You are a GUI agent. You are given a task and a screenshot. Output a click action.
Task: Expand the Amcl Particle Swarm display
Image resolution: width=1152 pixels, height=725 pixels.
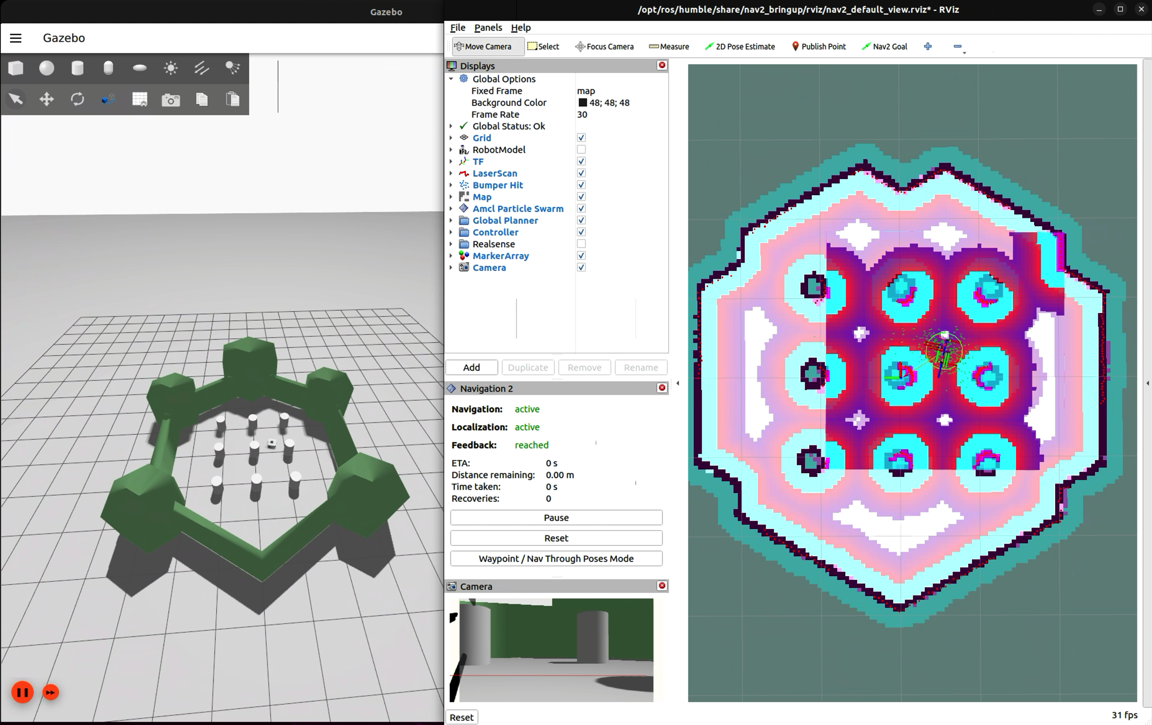click(451, 209)
